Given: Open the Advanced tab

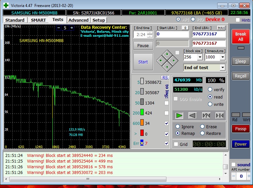Looking at the screenshot, I should coord(78,20).
